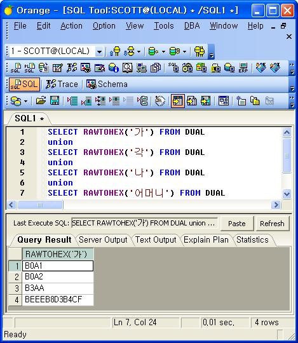Toggle the highlighted grid output button
The image size is (298, 343).
click(178, 101)
